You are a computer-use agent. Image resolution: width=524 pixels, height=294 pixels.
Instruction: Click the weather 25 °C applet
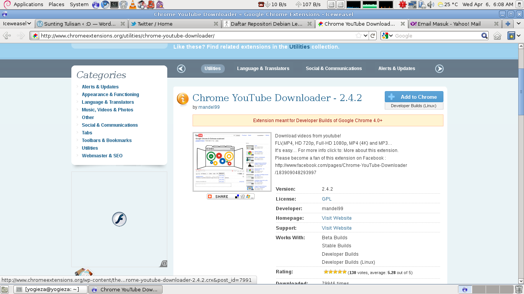pos(448,5)
